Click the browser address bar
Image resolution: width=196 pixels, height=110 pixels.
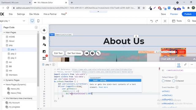click(76, 8)
